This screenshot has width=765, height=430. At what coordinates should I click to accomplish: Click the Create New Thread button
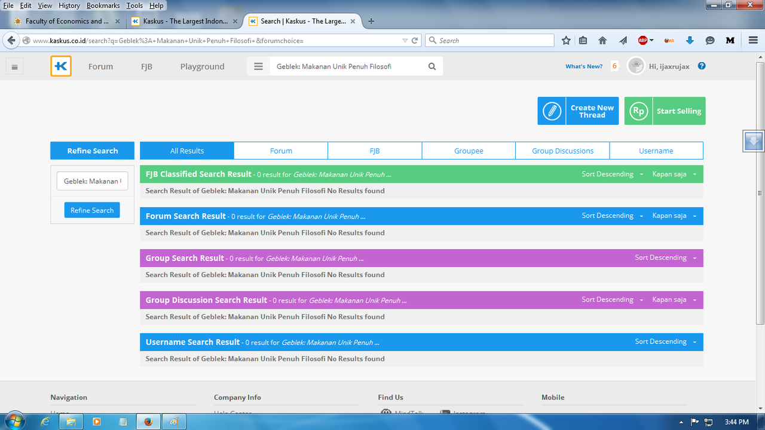(x=578, y=111)
